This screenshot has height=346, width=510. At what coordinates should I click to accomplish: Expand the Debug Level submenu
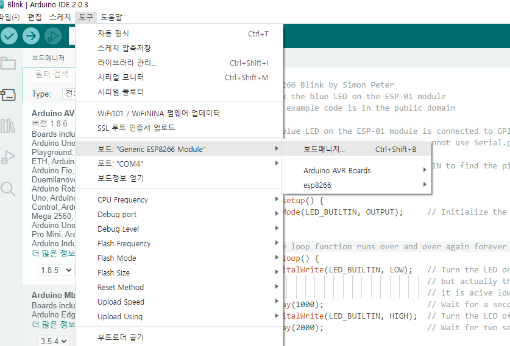pos(179,229)
